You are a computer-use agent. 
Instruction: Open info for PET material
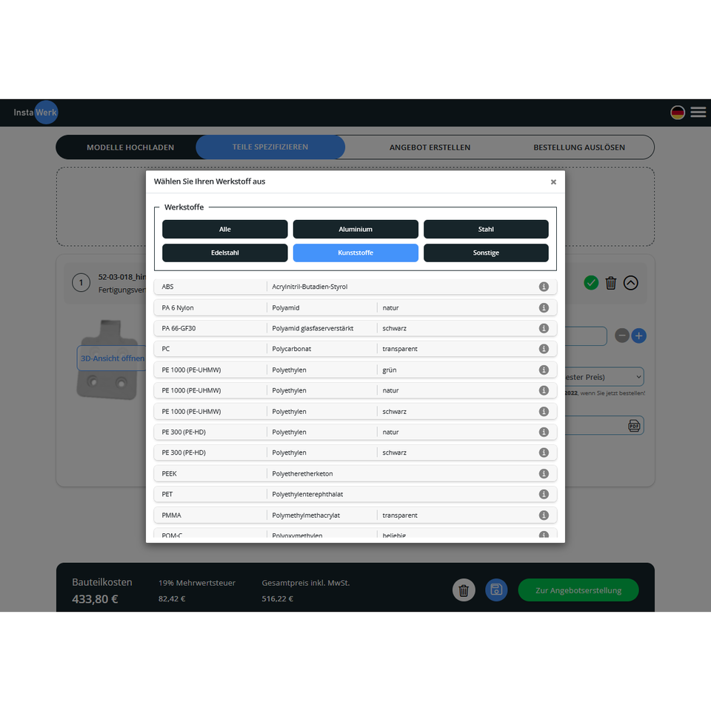click(x=544, y=494)
